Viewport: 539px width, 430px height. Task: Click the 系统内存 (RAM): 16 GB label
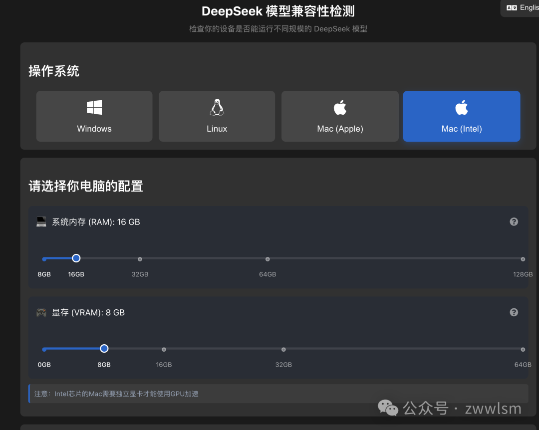[x=96, y=222]
